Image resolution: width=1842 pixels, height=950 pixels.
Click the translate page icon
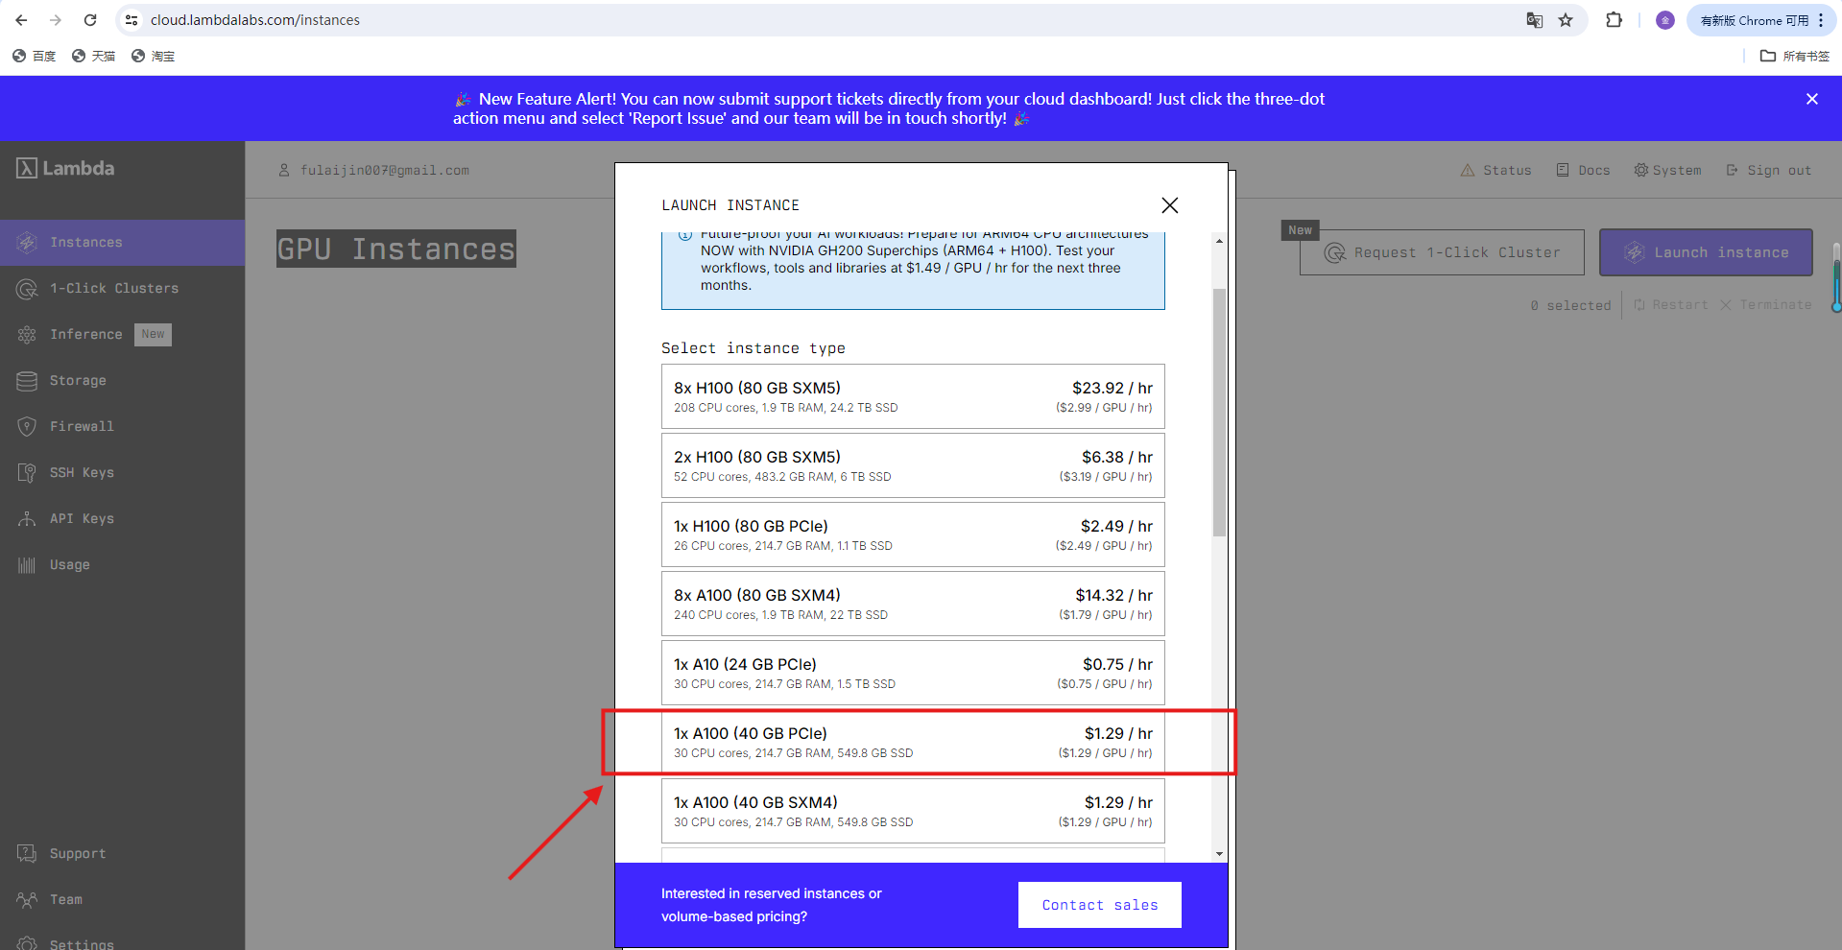pyautogui.click(x=1535, y=20)
